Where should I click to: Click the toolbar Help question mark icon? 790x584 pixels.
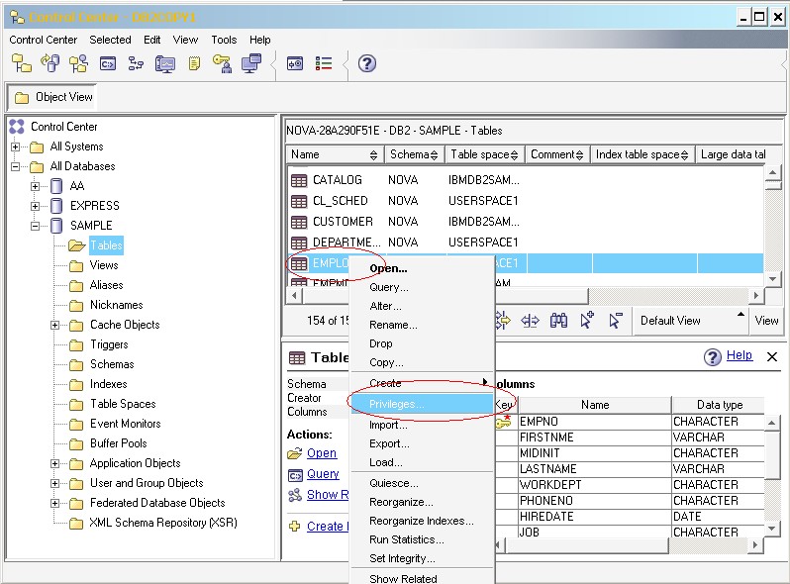pyautogui.click(x=366, y=63)
